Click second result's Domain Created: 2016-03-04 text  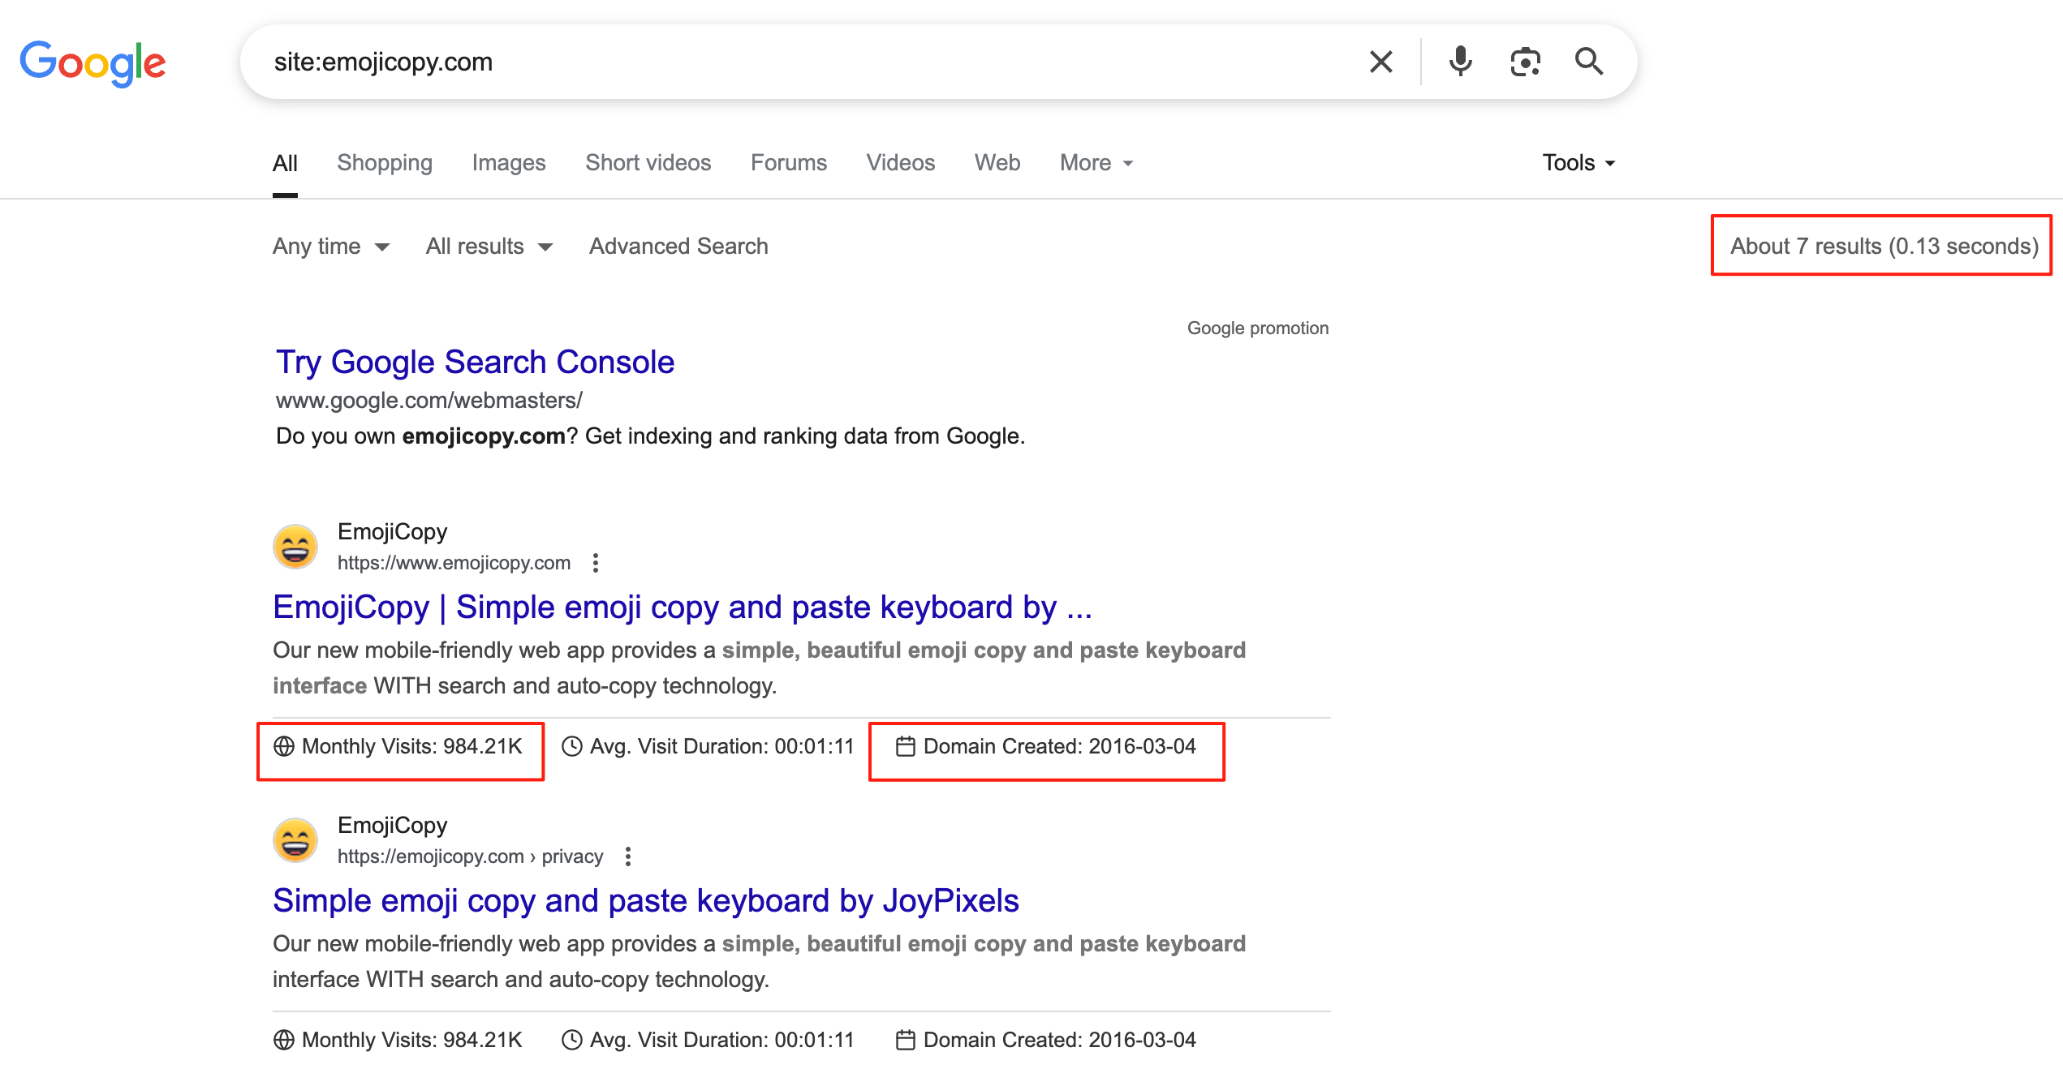(1060, 1040)
